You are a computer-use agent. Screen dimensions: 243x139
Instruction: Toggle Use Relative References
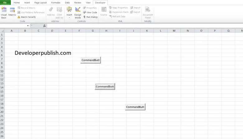(x=31, y=12)
